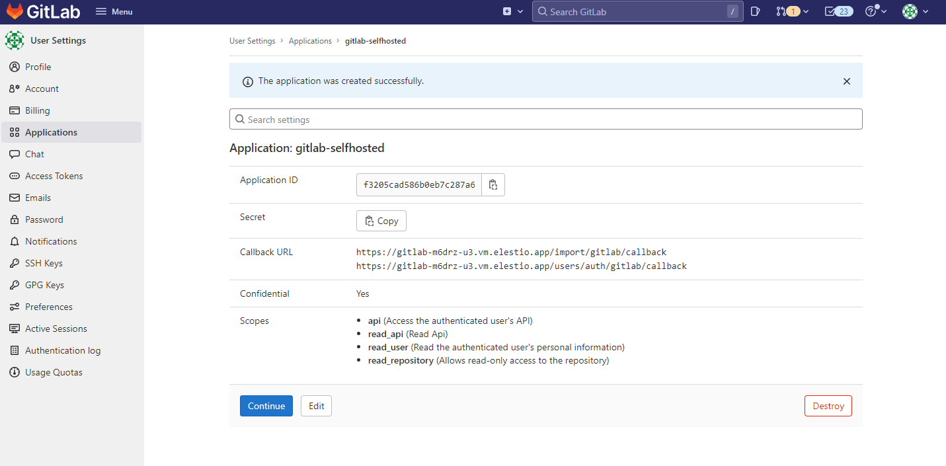Expand the merge requests dropdown chevron

point(806,11)
